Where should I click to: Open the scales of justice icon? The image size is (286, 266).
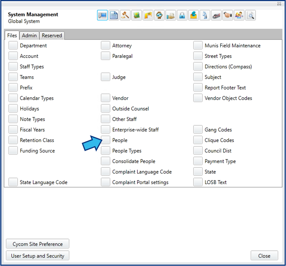(205, 15)
